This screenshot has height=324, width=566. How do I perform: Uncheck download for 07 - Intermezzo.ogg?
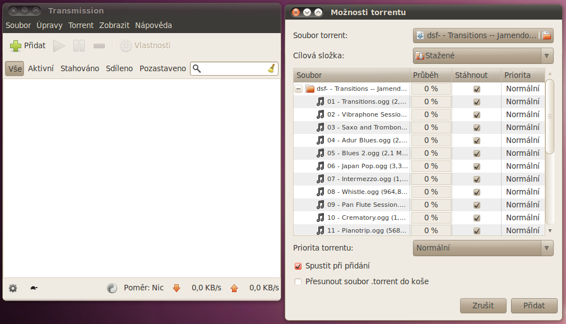(x=477, y=179)
